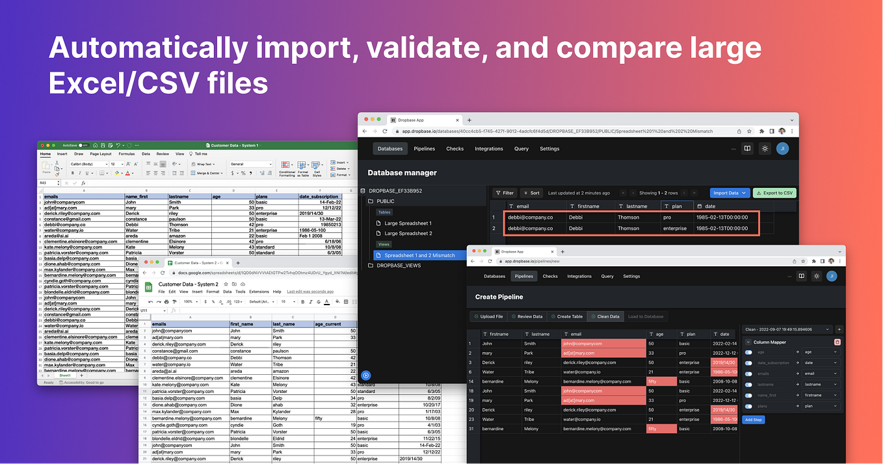Delete the Column Mapper step with trash icon

point(838,342)
